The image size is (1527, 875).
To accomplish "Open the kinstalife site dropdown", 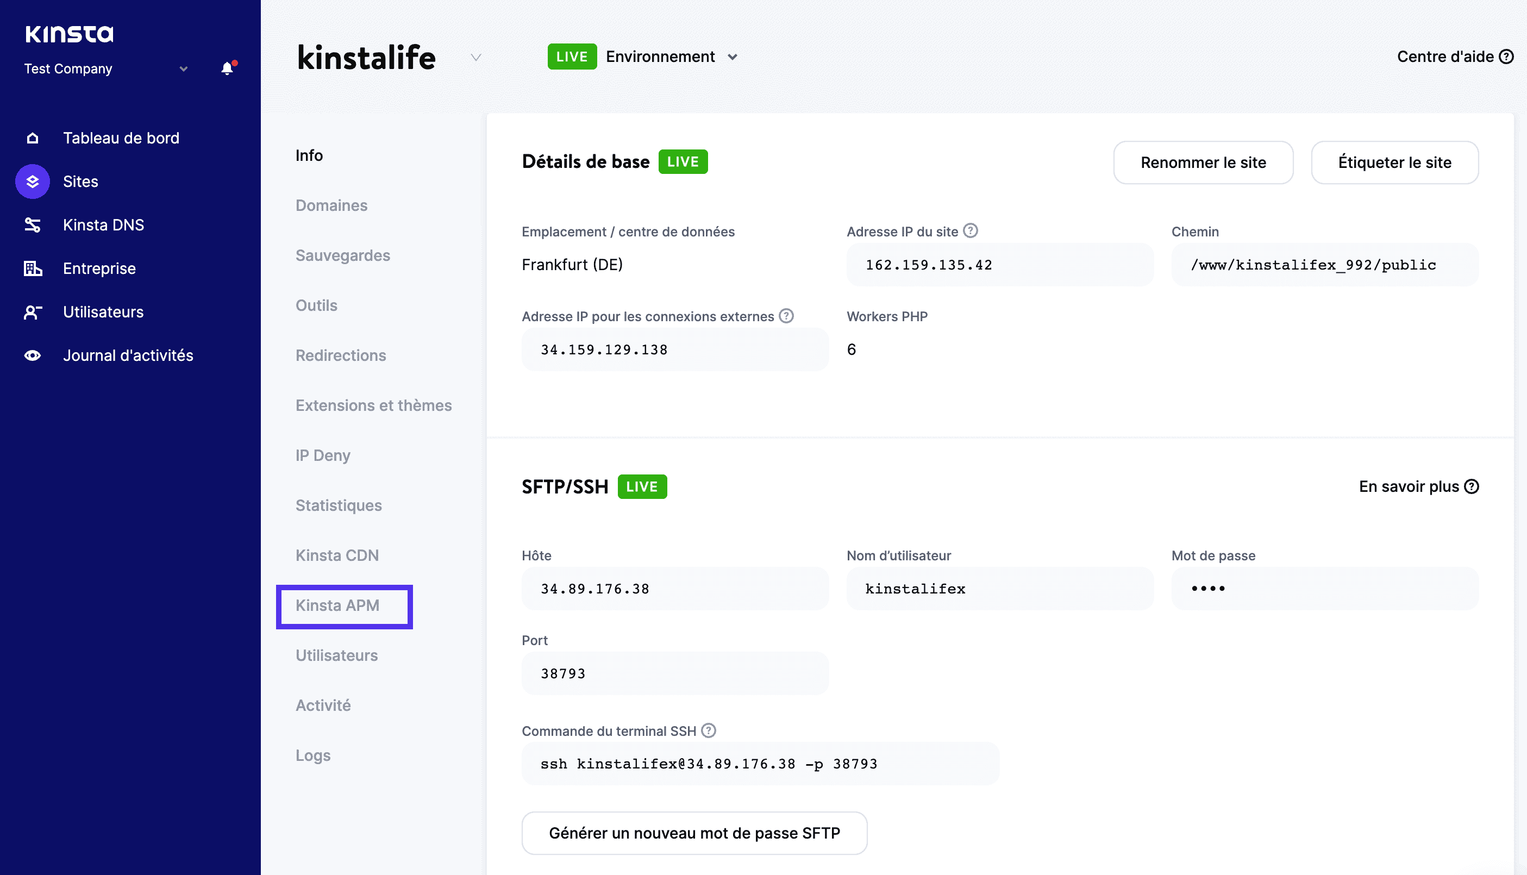I will pos(475,58).
